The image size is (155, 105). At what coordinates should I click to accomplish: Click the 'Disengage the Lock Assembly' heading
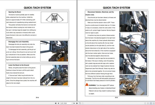coord(19,42)
